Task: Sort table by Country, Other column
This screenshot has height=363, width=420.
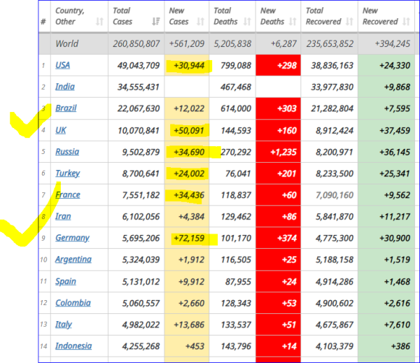Action: pos(100,22)
